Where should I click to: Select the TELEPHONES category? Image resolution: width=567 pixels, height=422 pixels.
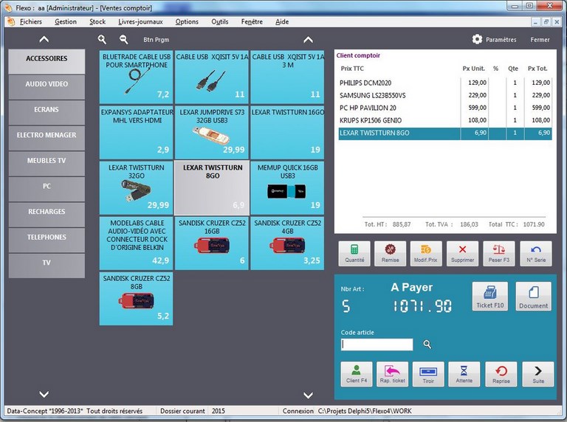(47, 241)
